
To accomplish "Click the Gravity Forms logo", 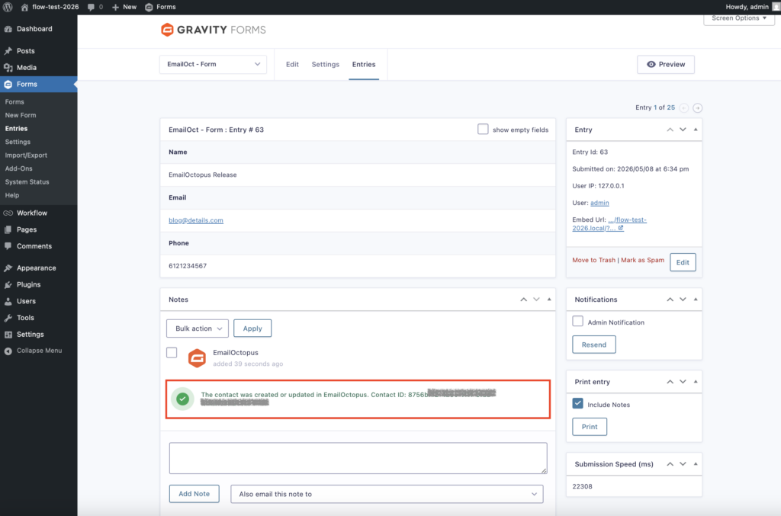I will pyautogui.click(x=214, y=30).
